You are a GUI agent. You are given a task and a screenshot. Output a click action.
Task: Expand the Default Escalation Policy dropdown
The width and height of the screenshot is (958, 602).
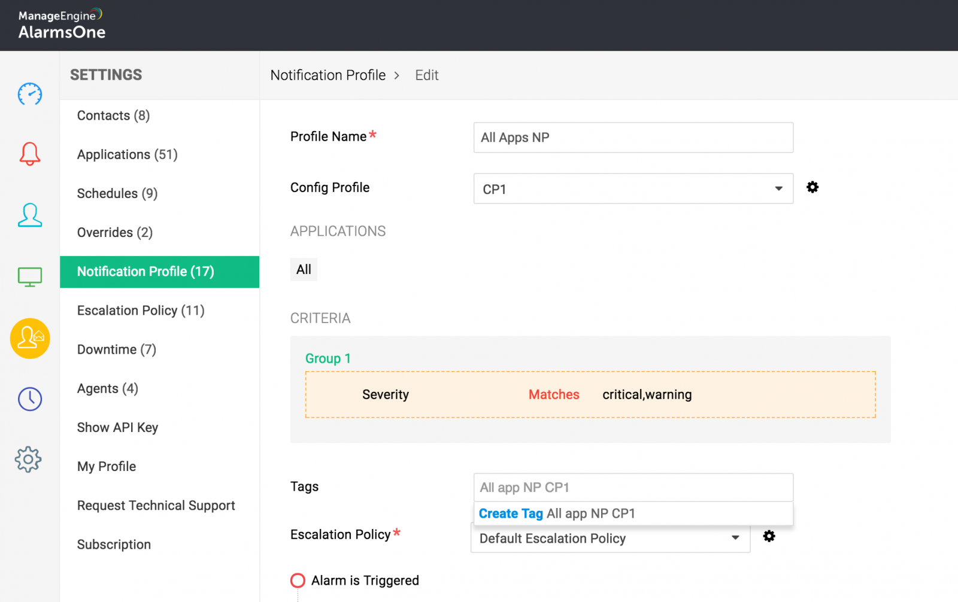click(x=611, y=538)
